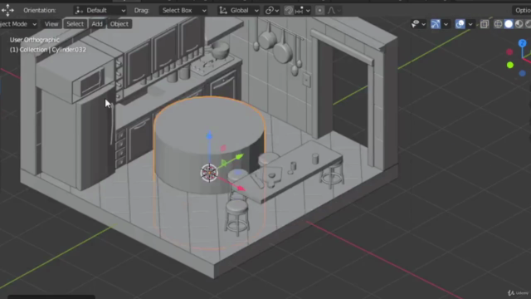Switch to Wireframe viewport shading
Screen dimensions: 531x299
[498, 24]
